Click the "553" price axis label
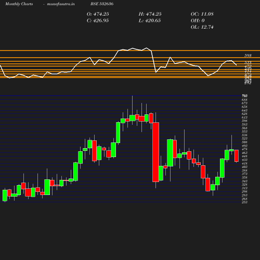Image resolution: width=260 pixels, height=260 pixels. [244, 132]
